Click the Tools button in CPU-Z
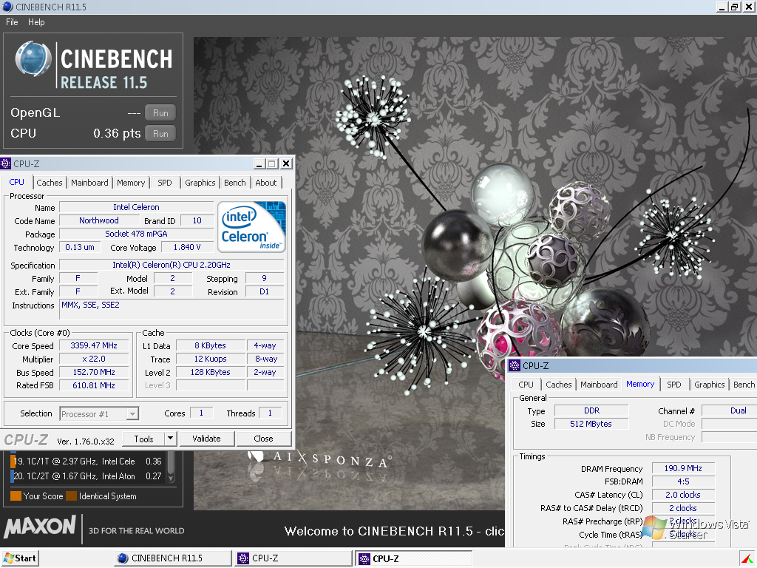This screenshot has width=757, height=568. (x=143, y=439)
